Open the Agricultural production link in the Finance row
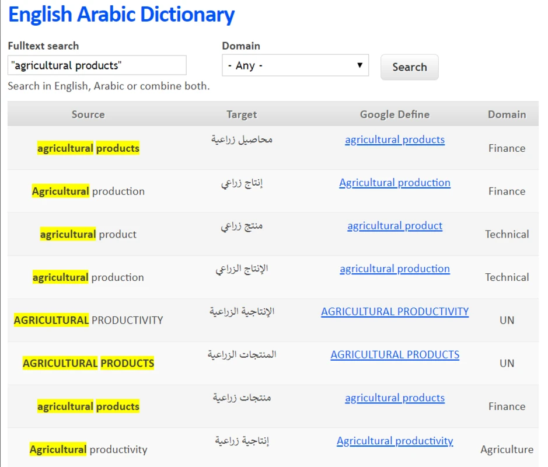This screenshot has width=548, height=467. click(395, 183)
